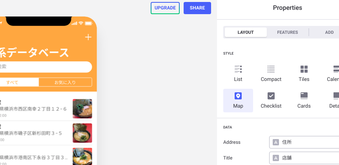
Task: Select the Tiles layout icon
Action: coord(304,70)
